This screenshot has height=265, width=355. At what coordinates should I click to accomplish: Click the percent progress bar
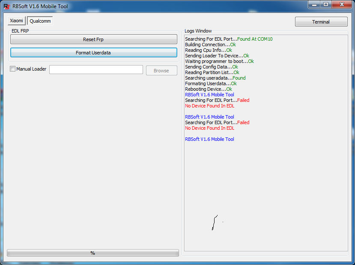click(x=93, y=253)
